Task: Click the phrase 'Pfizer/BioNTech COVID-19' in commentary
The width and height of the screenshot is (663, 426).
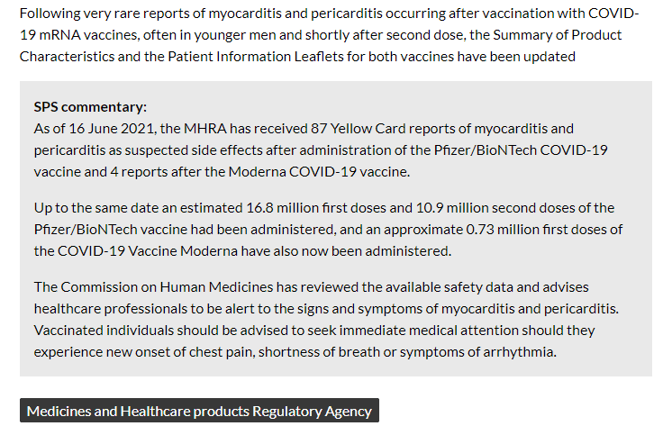Action: tap(521, 150)
